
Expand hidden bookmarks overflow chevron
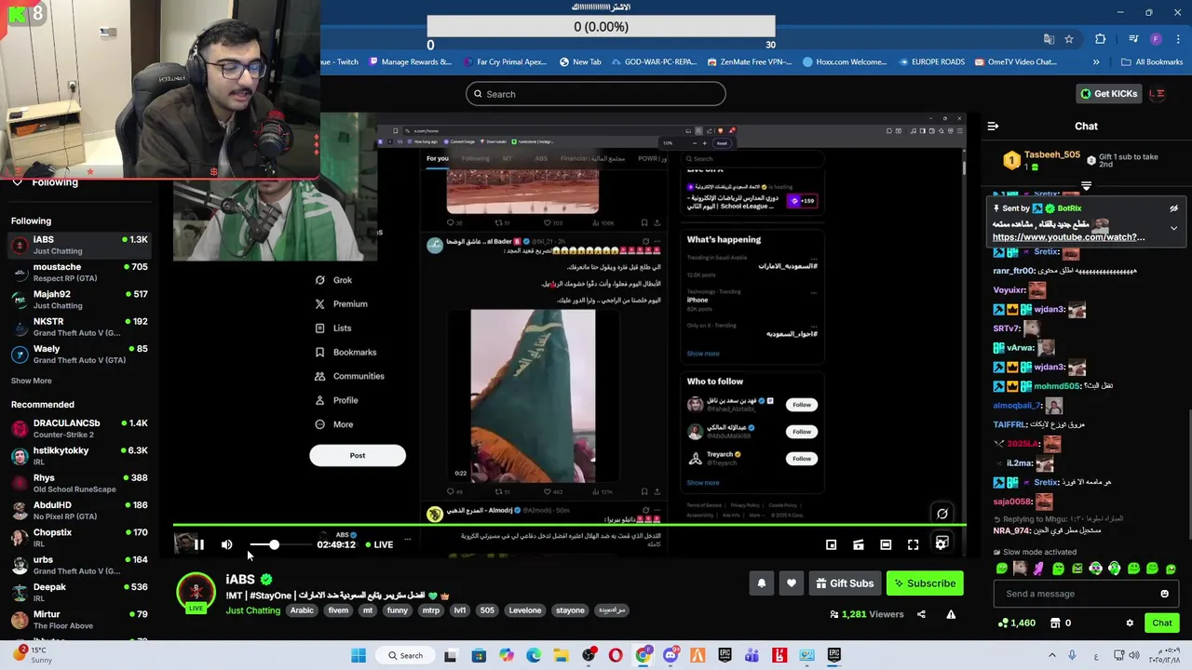pos(1096,62)
